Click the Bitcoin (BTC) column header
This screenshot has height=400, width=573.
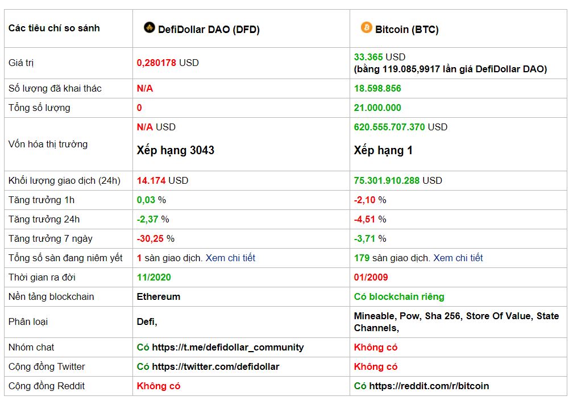(x=406, y=30)
